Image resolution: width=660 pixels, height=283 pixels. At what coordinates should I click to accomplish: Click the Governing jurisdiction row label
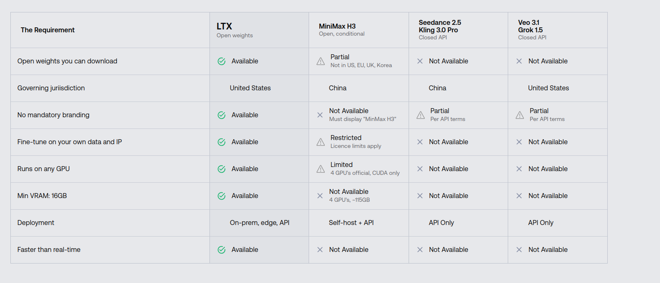[x=51, y=88]
